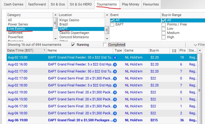Screen dimensions: 205x124
Task: Open the Cash Games tab
Action: click(x=14, y=4)
